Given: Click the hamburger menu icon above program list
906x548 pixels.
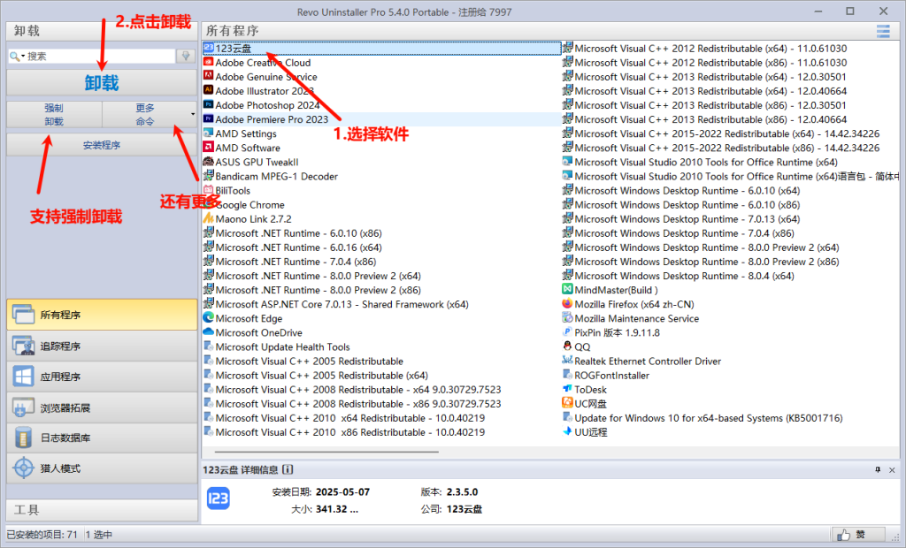Looking at the screenshot, I should point(882,32).
